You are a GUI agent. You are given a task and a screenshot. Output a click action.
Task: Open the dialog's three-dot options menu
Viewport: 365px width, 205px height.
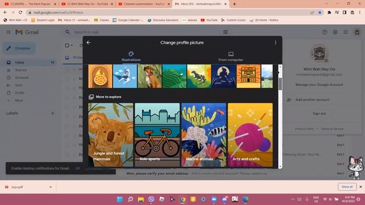275,43
